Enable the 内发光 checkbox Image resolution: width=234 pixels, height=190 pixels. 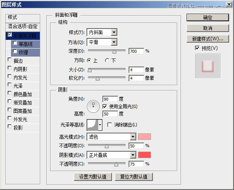(x=9, y=76)
